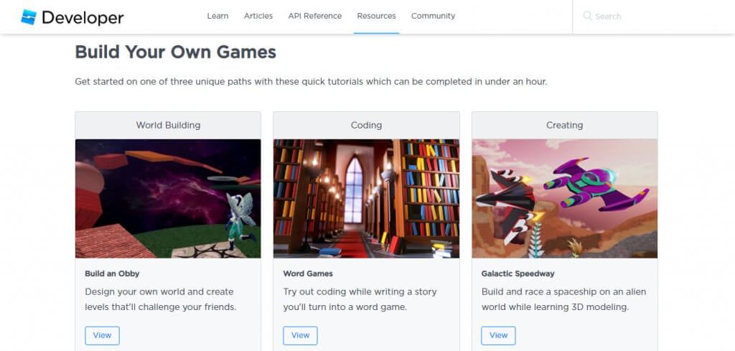The width and height of the screenshot is (735, 351).
Task: Click the Creating card header
Action: pyautogui.click(x=564, y=125)
